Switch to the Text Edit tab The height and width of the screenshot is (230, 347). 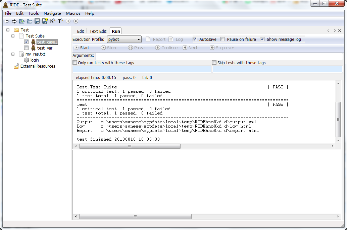click(x=98, y=31)
